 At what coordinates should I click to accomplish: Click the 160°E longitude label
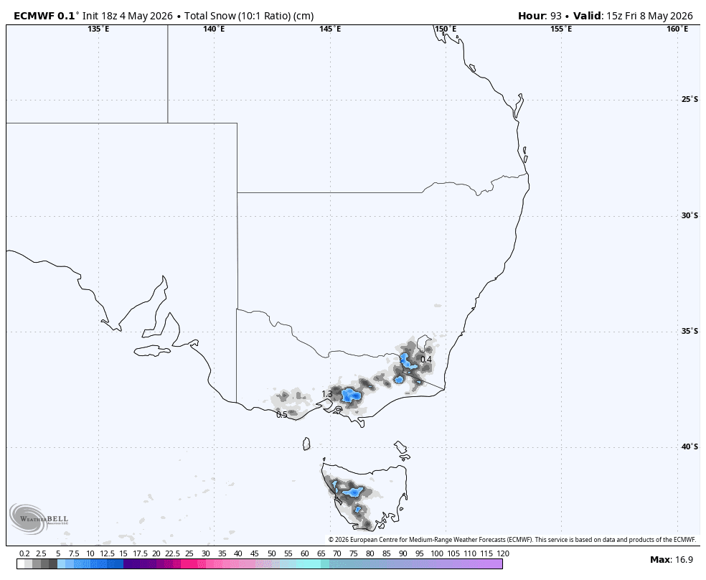coord(677,29)
